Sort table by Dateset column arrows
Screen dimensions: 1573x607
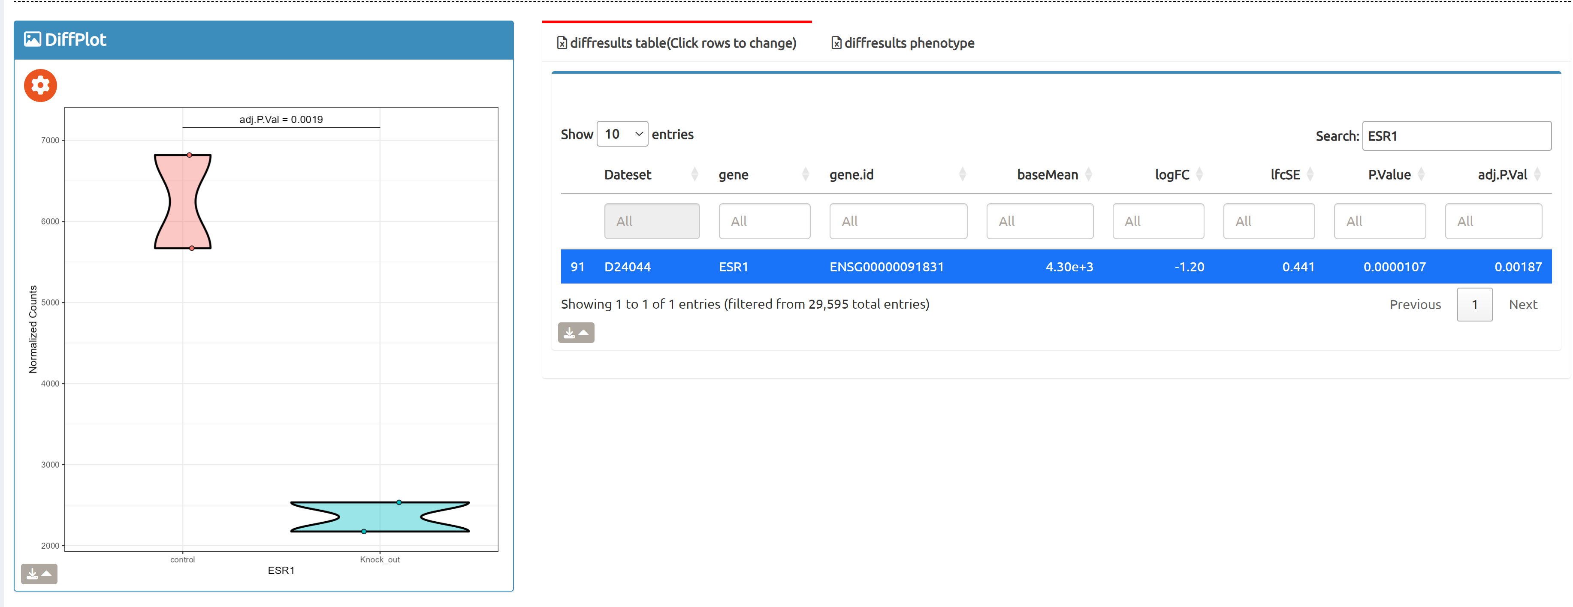pos(694,175)
